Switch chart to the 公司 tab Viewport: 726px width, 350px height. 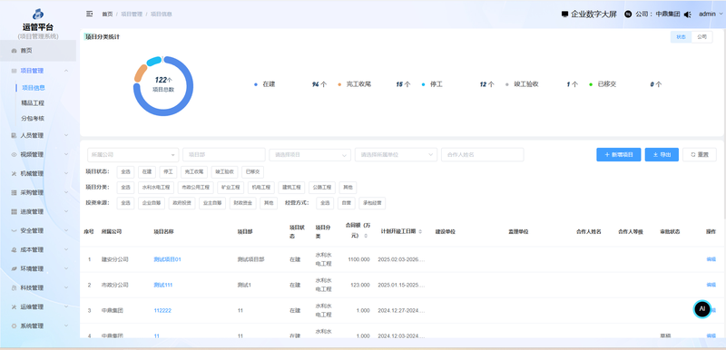click(x=701, y=37)
